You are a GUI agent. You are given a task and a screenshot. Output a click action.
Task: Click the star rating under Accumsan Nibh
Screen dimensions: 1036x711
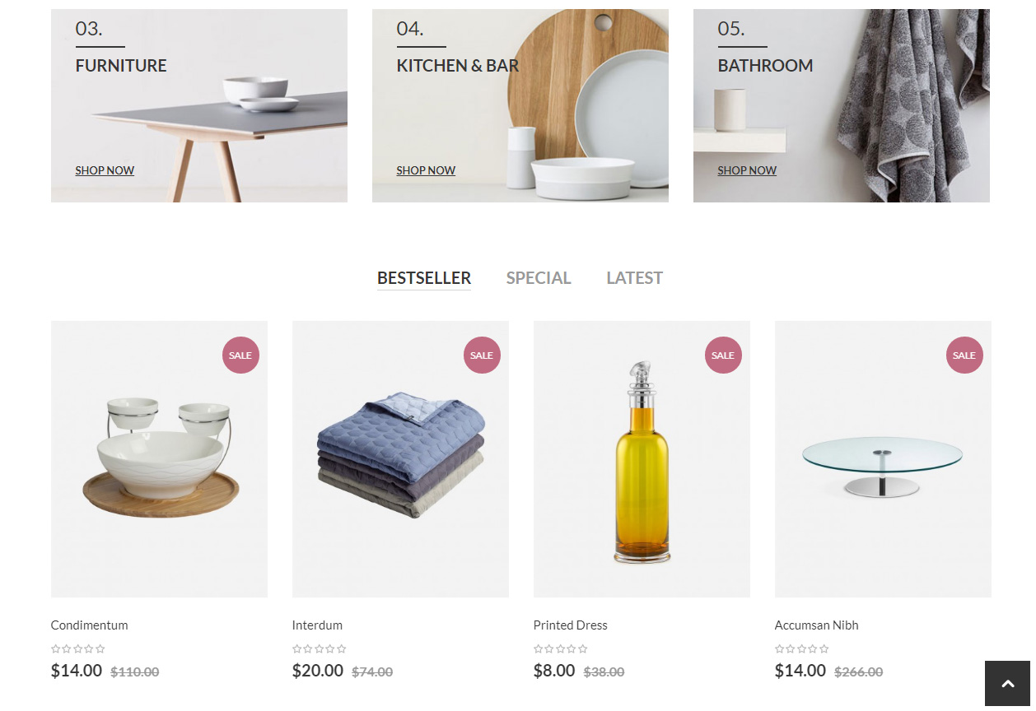tap(802, 648)
